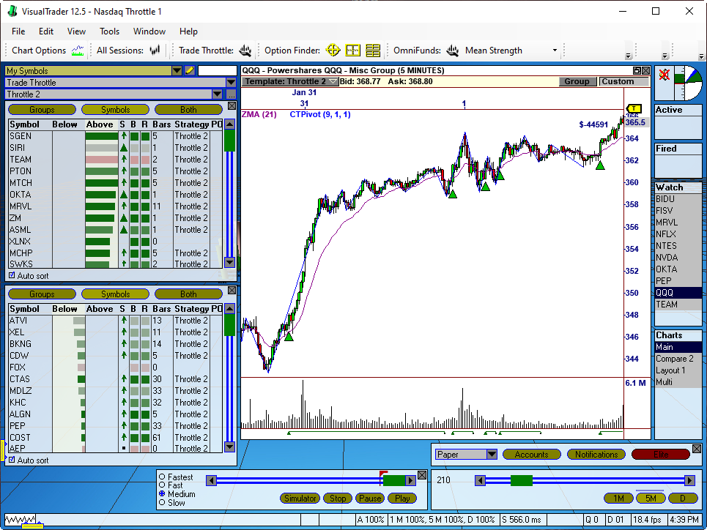Close the upper symbol list panel
Screen dimensions: 707x530
232,106
